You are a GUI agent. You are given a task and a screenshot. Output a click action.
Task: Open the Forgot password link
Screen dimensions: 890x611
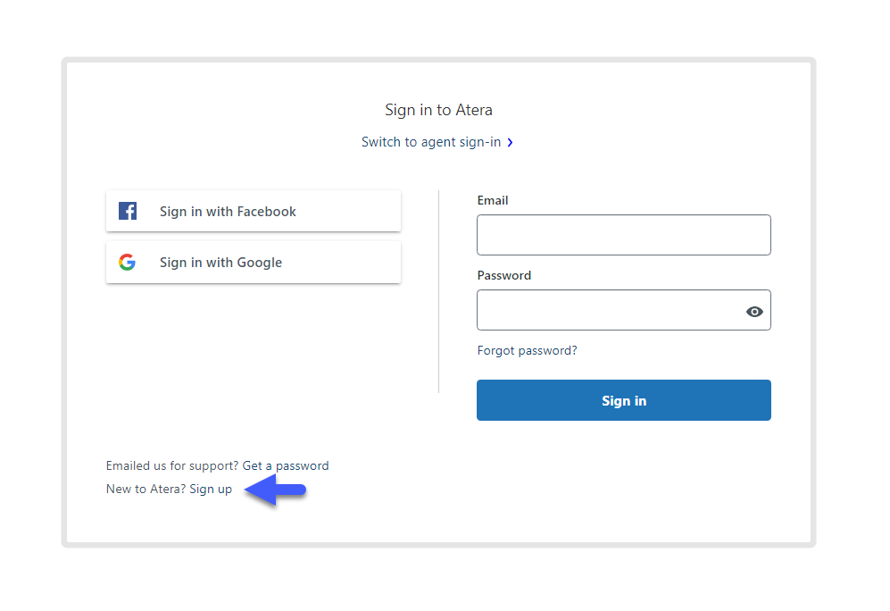coord(527,350)
